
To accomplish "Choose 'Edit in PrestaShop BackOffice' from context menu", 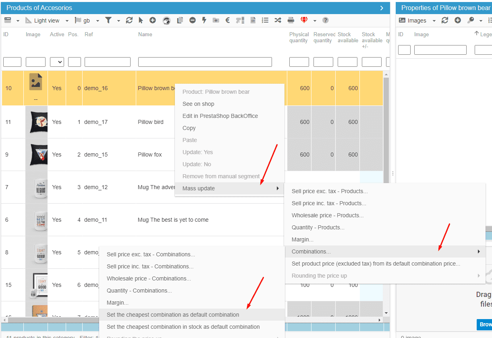I will coord(220,116).
